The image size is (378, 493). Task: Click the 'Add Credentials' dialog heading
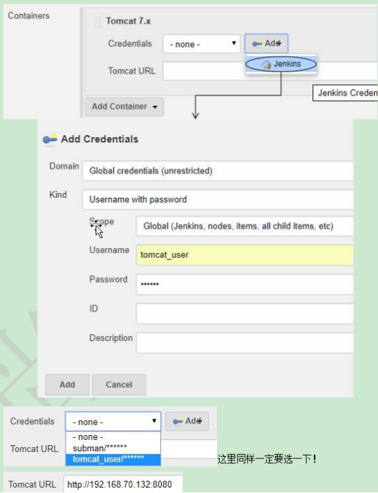[x=100, y=139]
